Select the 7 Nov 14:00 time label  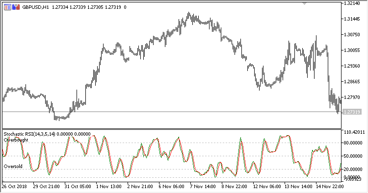(203, 187)
